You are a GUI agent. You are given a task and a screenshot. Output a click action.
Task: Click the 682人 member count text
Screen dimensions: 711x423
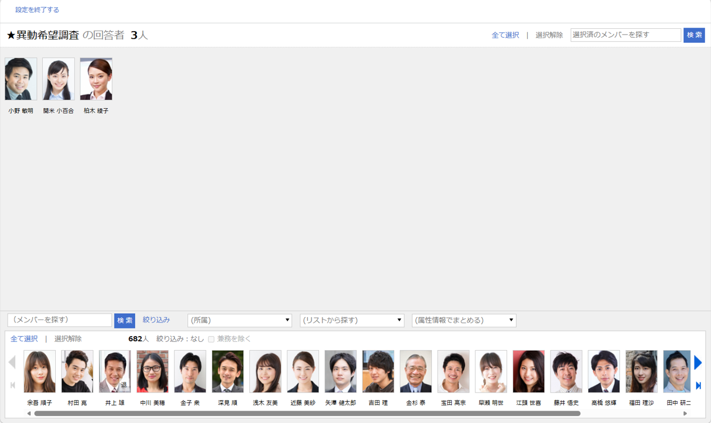(x=139, y=339)
